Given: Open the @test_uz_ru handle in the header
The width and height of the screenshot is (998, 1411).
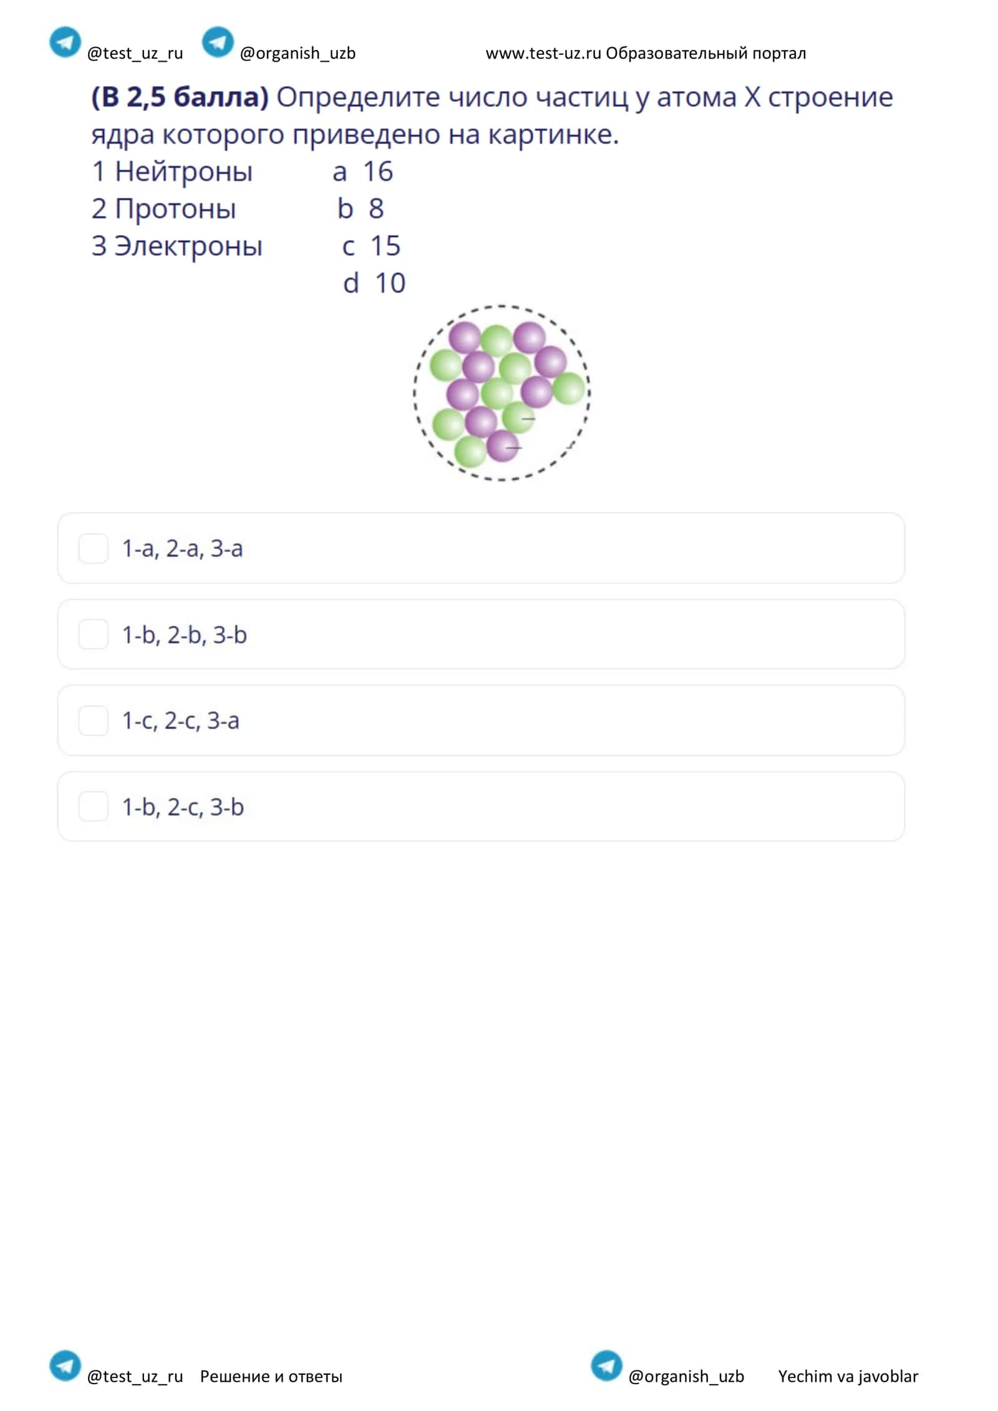Looking at the screenshot, I should click(x=135, y=54).
